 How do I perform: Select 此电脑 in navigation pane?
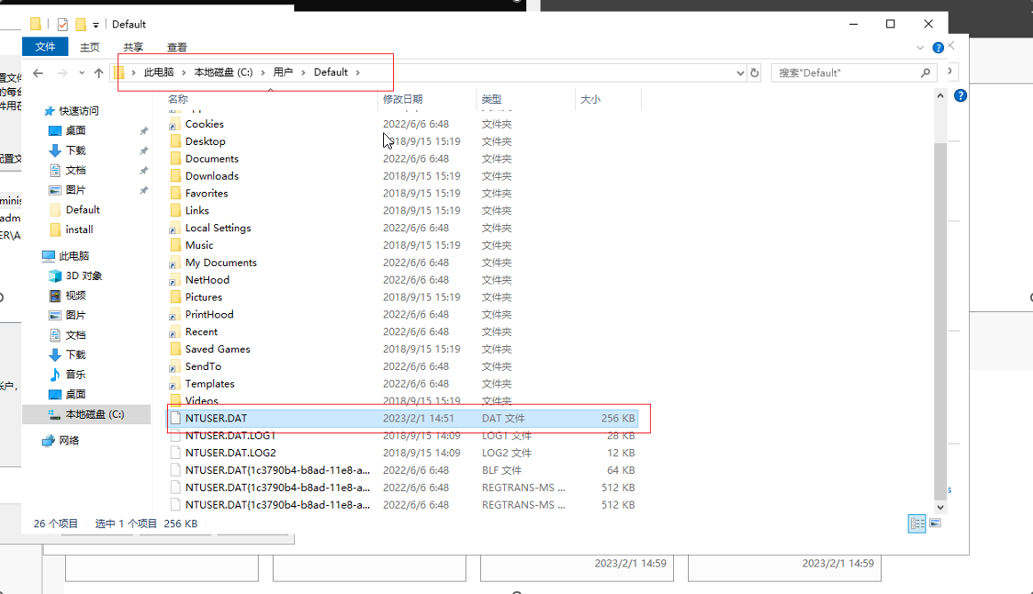point(74,256)
